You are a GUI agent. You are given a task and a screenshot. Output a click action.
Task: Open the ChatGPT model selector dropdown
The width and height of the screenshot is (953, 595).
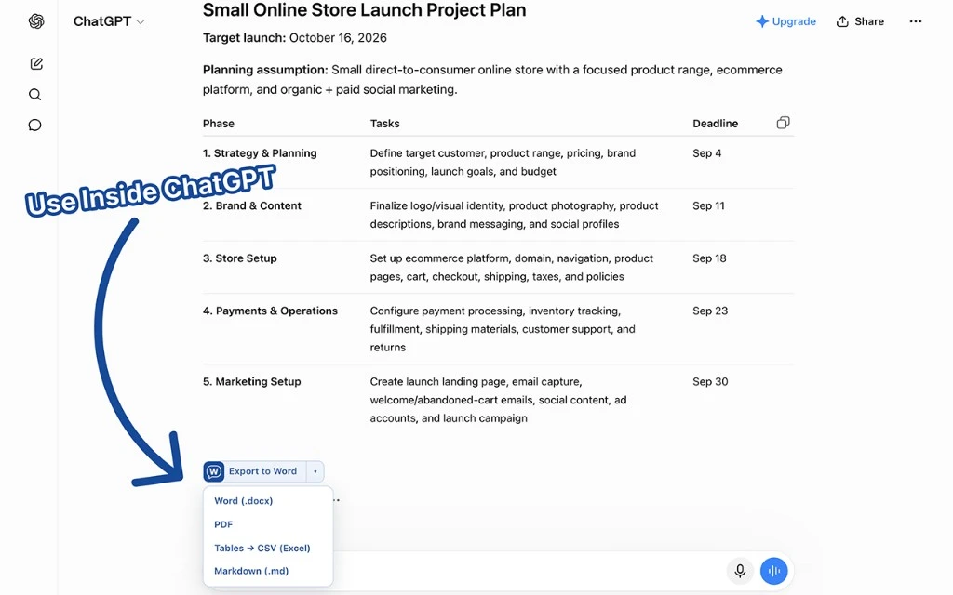pyautogui.click(x=109, y=21)
